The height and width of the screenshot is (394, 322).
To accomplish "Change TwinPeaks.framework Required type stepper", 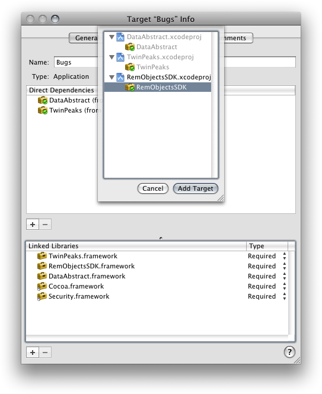I will (285, 256).
